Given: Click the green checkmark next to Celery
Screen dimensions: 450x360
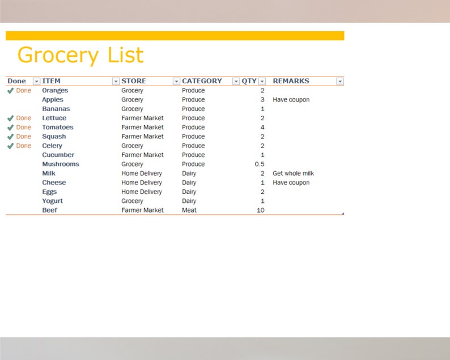Looking at the screenshot, I should pos(10,146).
